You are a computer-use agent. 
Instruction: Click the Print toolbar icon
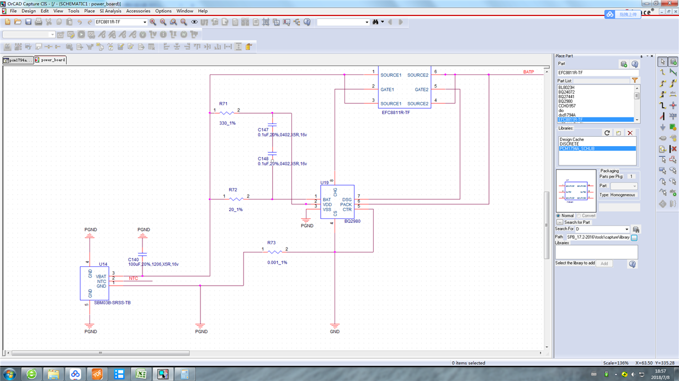pos(39,22)
